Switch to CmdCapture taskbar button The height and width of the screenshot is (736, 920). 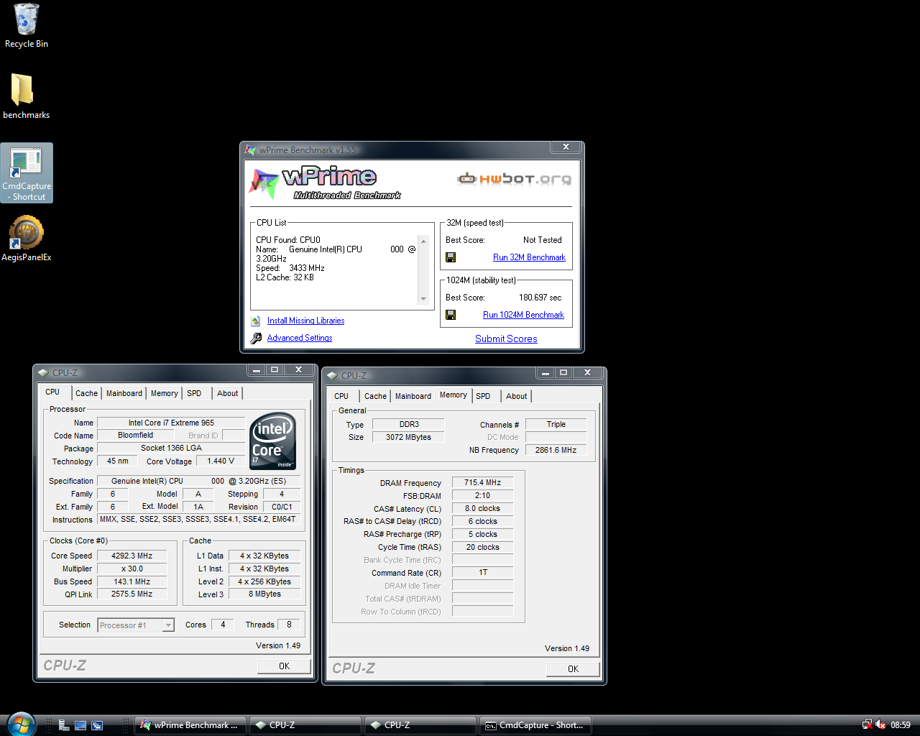tap(535, 725)
